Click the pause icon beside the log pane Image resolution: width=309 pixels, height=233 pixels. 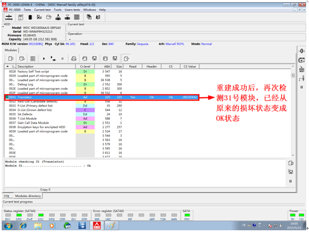point(290,181)
